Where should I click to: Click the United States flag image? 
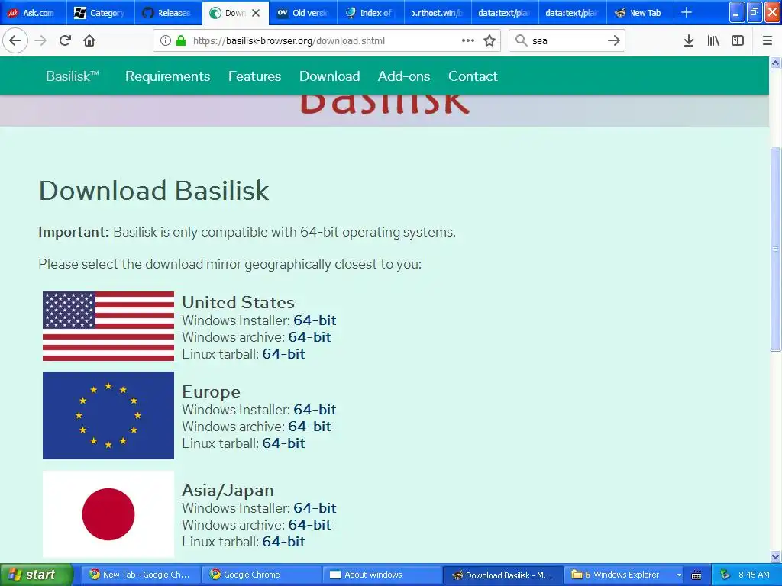pos(108,326)
